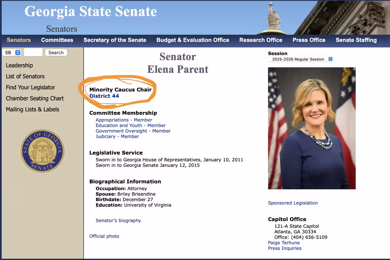The image size is (390, 260).
Task: Click the Georgia State Senate header title
Action: pos(91,12)
